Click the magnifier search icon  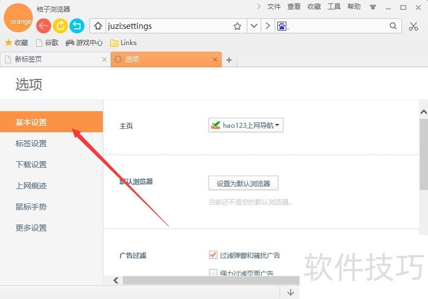point(393,26)
